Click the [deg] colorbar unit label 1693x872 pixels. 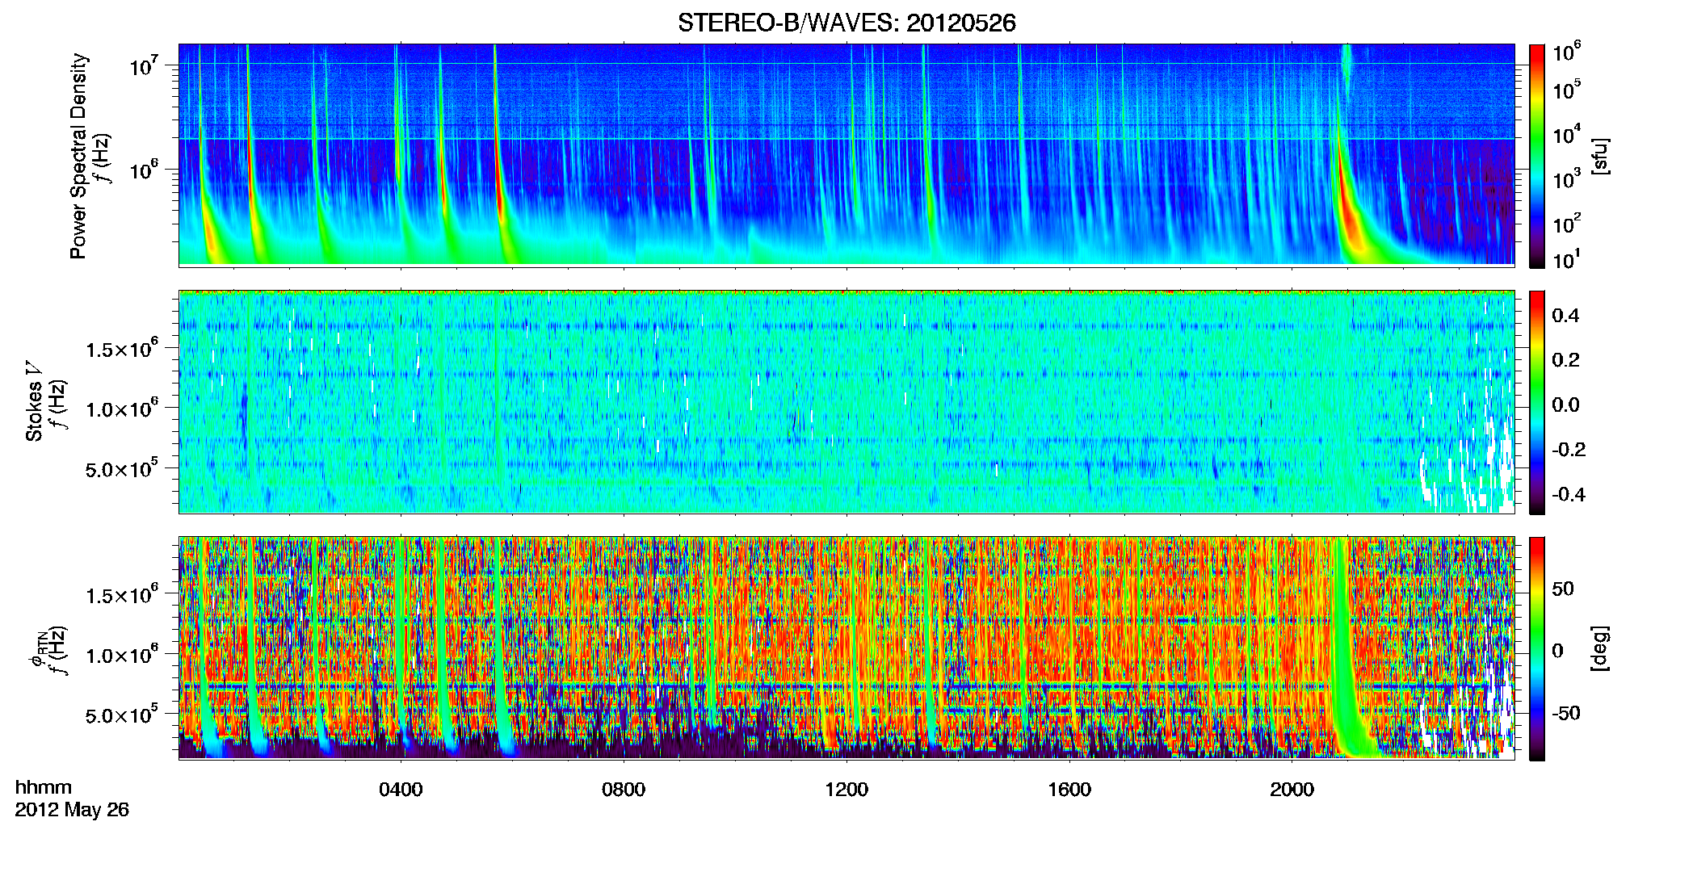(1600, 648)
